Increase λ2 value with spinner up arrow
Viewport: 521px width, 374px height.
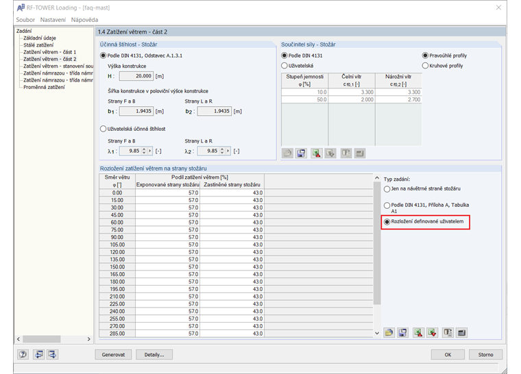222,149
